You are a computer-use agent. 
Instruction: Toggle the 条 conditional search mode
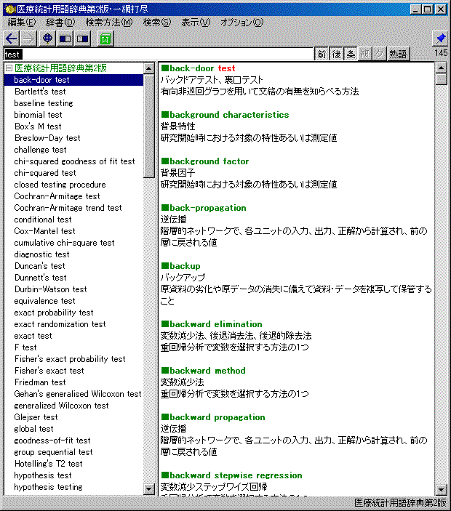351,54
